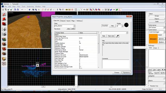
Task: Click the keyvalue list scroll down arrow
Action: 99,67
